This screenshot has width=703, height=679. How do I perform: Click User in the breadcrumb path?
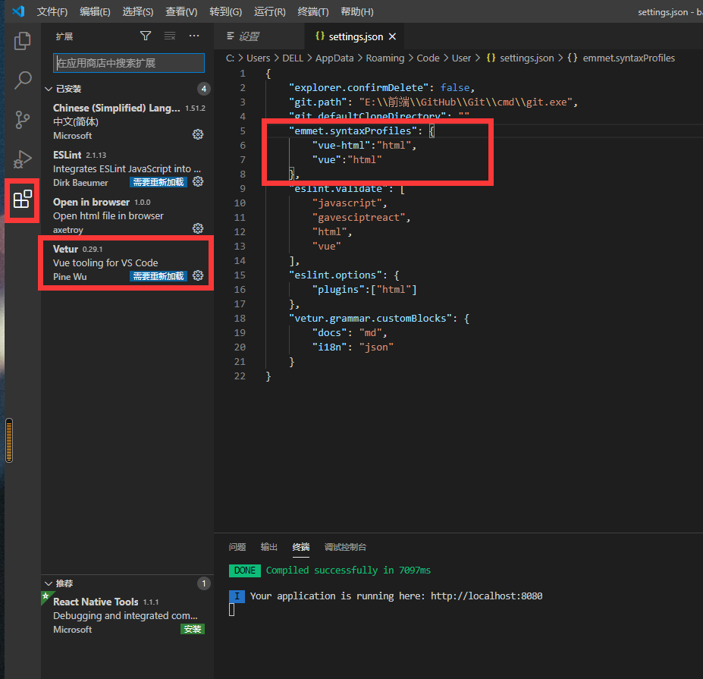461,58
